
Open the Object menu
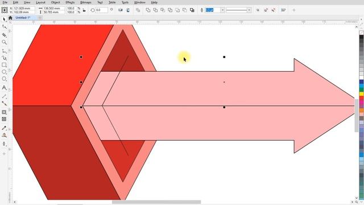pos(56,2)
